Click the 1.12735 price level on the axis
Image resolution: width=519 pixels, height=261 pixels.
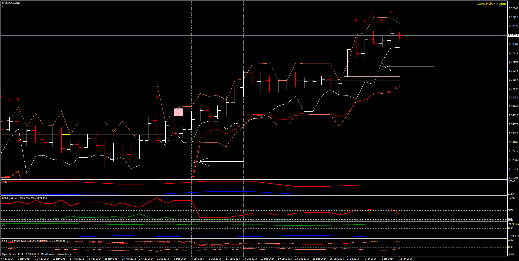pos(513,151)
